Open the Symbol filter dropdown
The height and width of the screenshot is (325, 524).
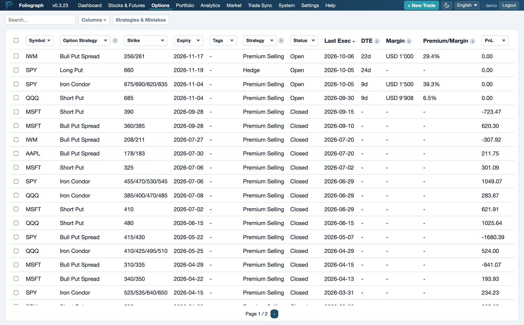tap(40, 41)
